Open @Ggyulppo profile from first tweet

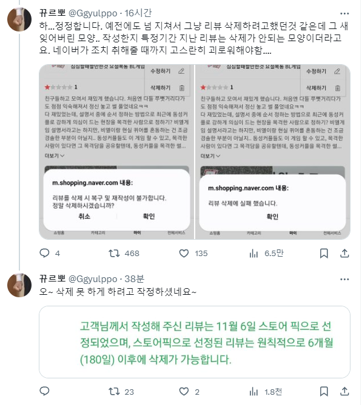point(93,13)
